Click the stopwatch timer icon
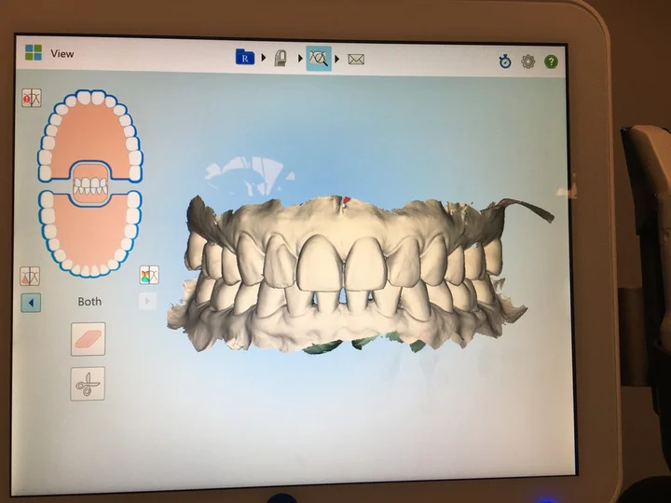The image size is (671, 503). coord(504,61)
